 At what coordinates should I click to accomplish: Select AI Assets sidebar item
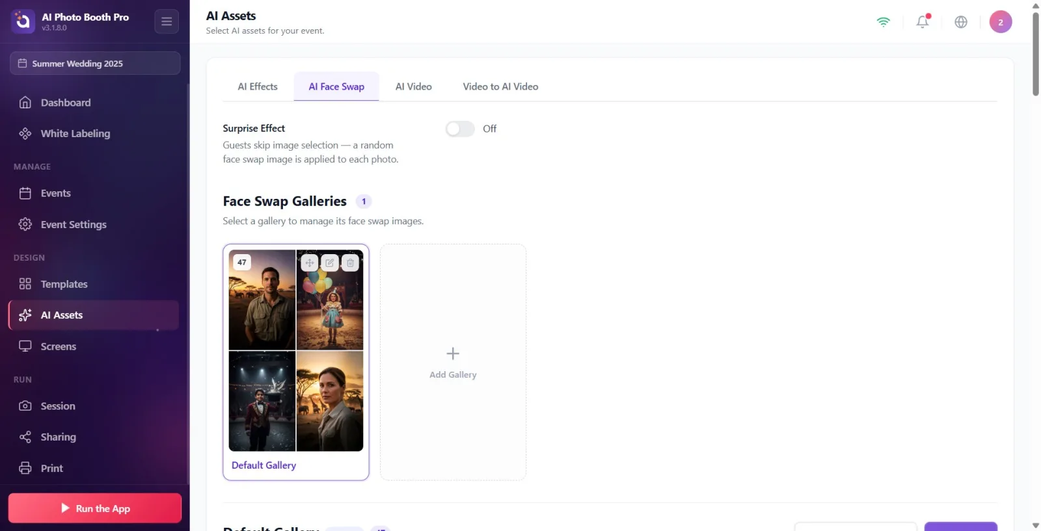click(x=94, y=315)
